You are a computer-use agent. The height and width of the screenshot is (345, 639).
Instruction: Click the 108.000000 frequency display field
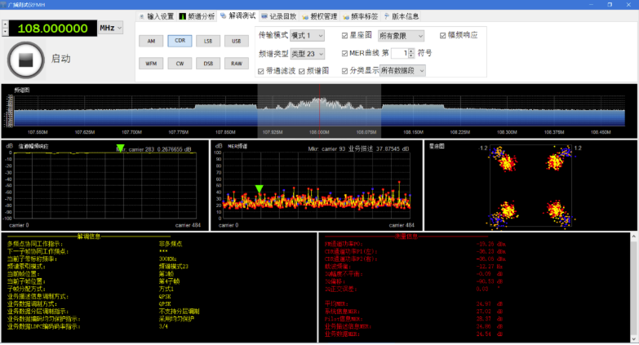[53, 28]
